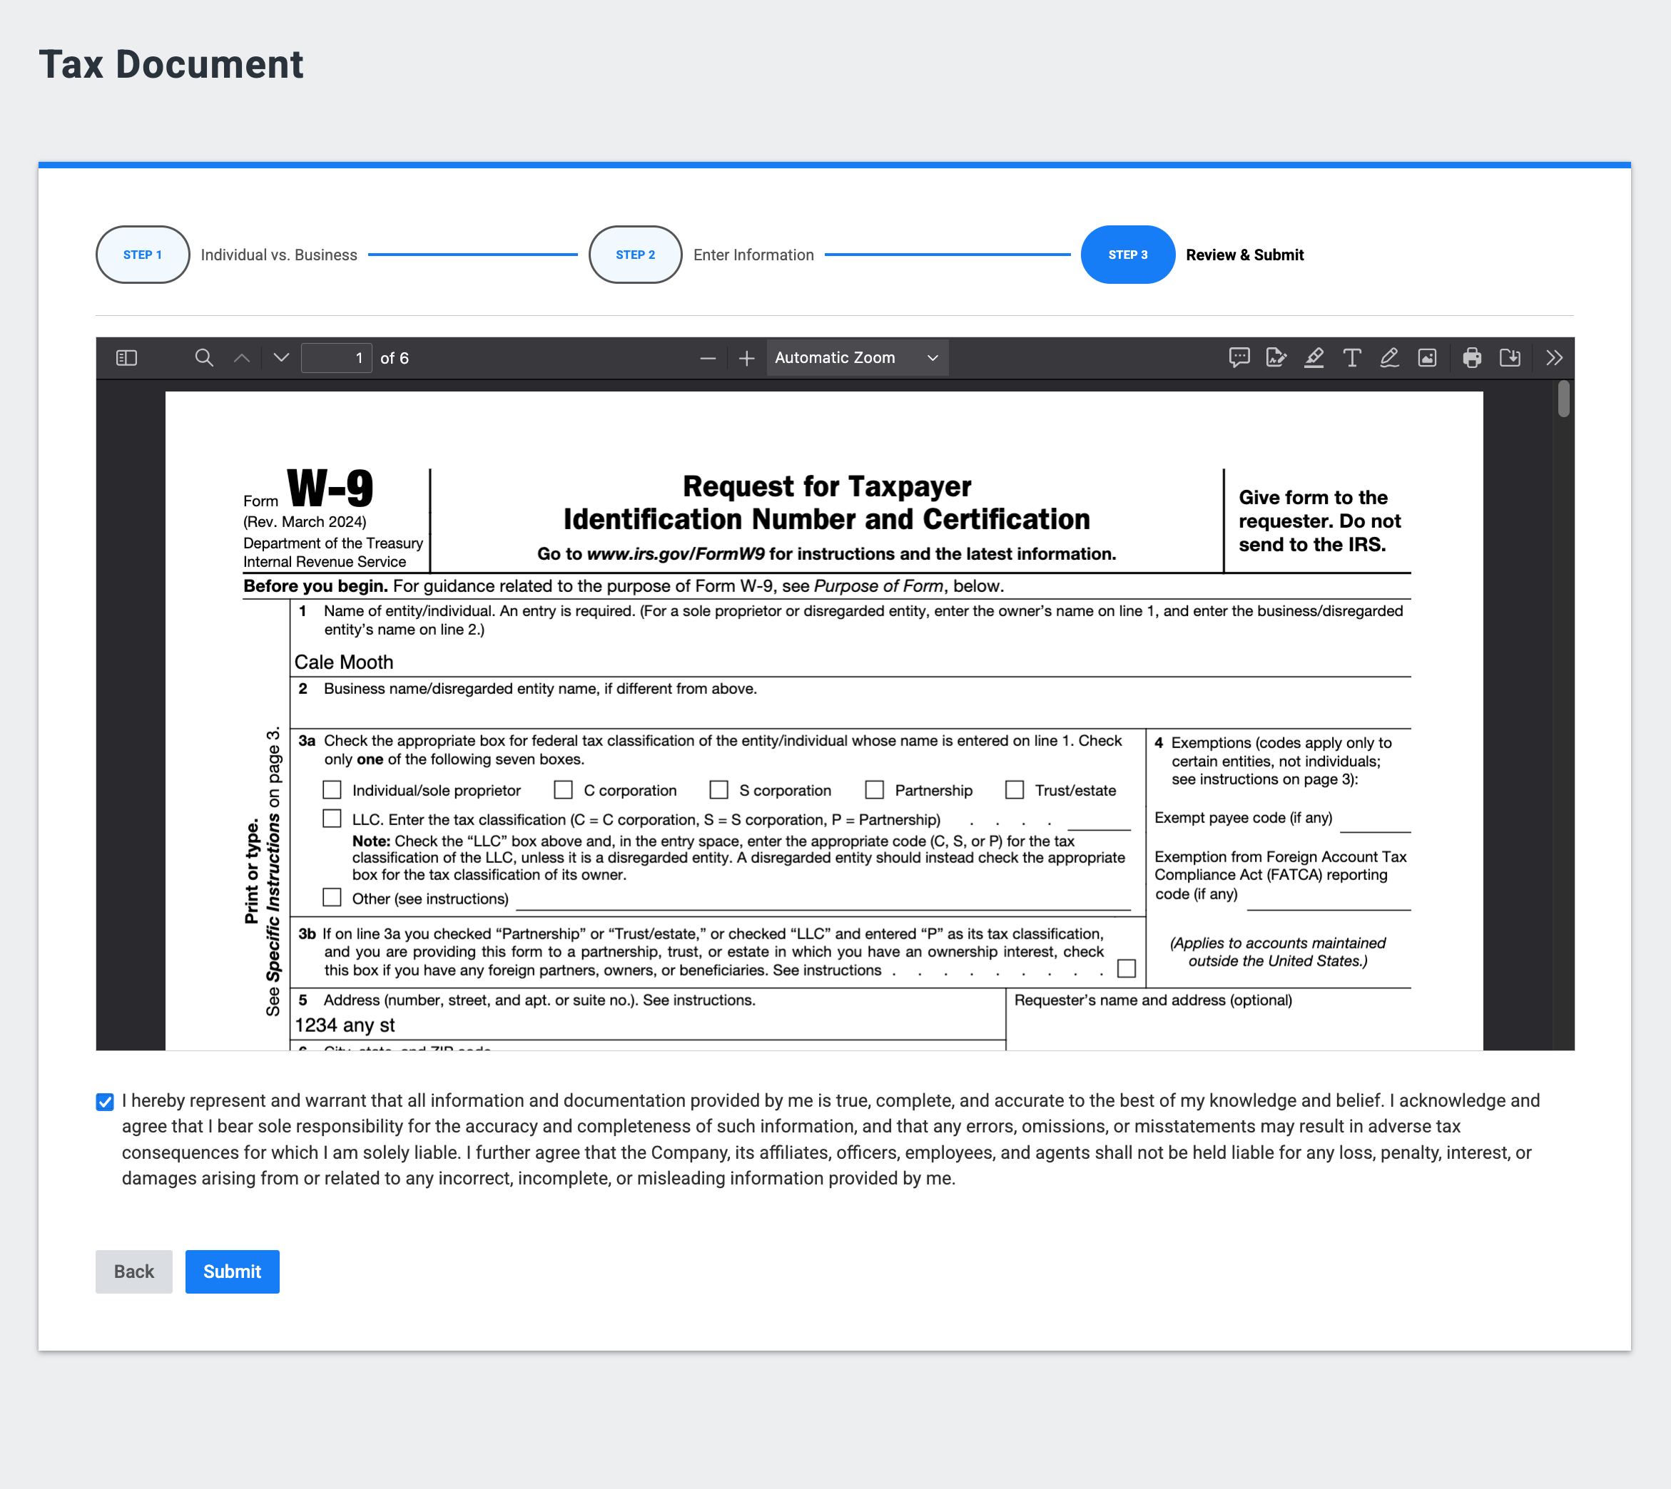Click the www.irs.gov/FormW9 text
The image size is (1671, 1489).
pos(676,554)
